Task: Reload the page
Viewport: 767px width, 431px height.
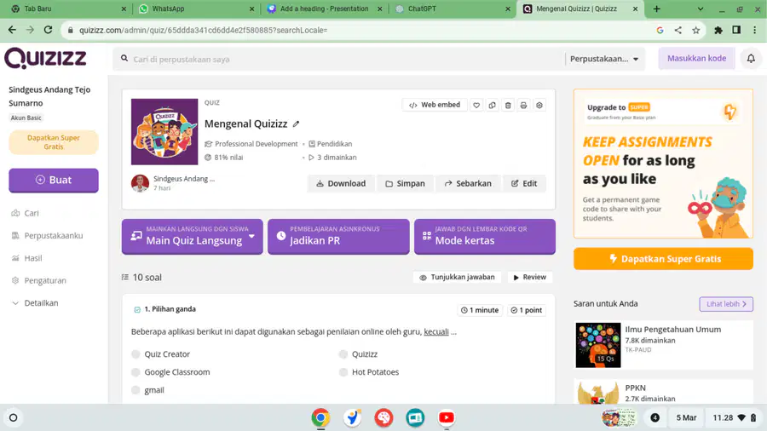Action: pos(48,30)
